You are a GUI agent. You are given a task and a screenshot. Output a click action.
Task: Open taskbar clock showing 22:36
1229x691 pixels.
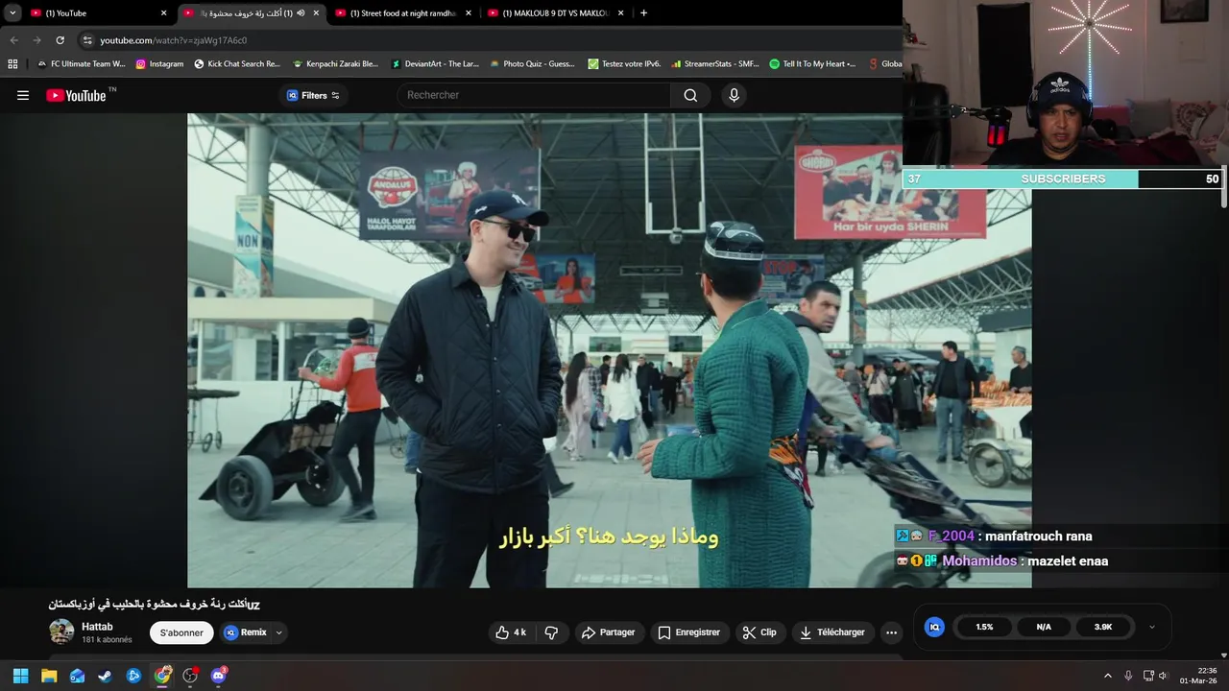1198,676
